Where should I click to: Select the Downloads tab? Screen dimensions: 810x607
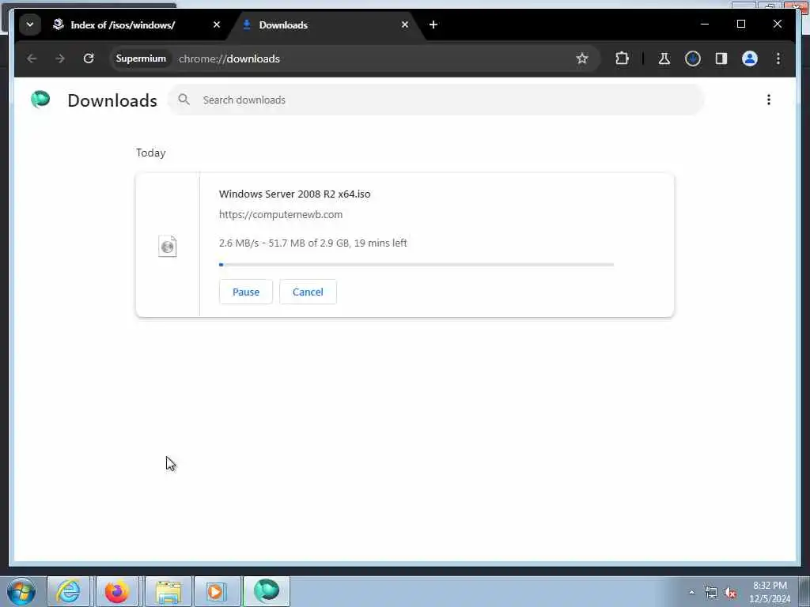(x=283, y=25)
